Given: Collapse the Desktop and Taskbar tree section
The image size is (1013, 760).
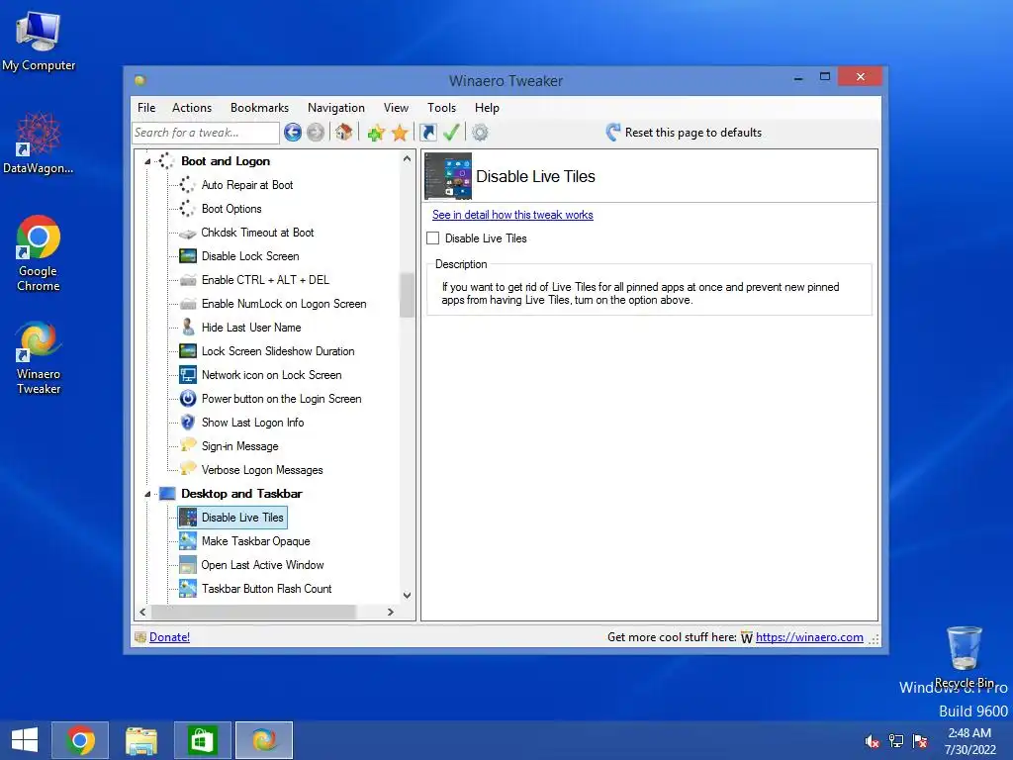Looking at the screenshot, I should [x=148, y=495].
